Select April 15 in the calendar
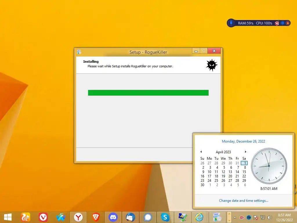Image resolution: width=297 pixels, height=223 pixels. coord(244,172)
